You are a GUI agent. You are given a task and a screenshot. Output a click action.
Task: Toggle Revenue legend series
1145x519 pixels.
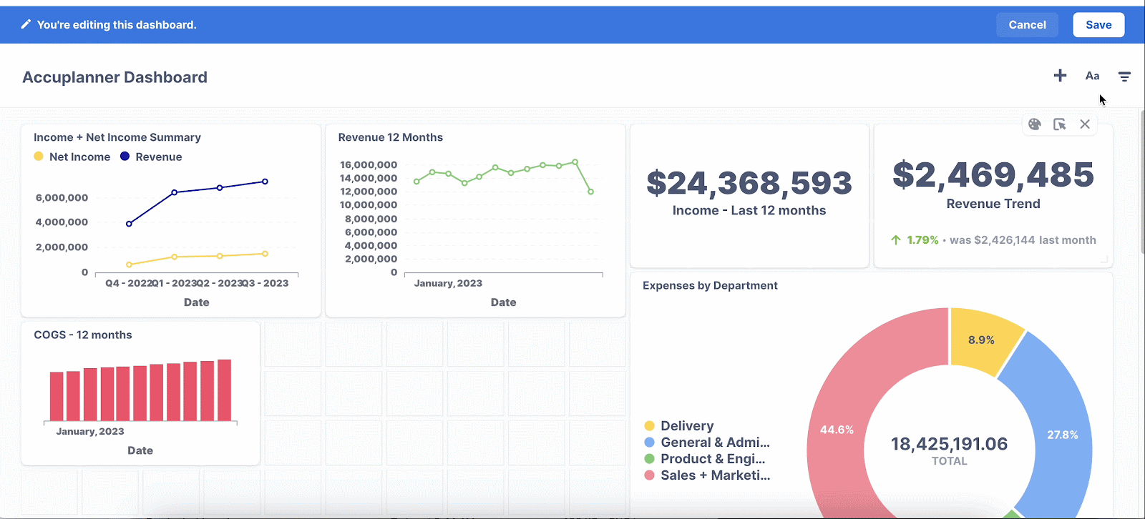point(151,157)
